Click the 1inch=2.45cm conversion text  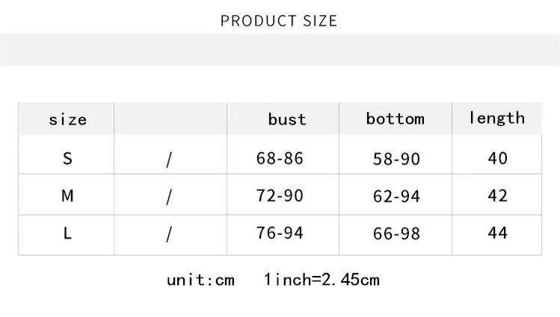pos(321,280)
